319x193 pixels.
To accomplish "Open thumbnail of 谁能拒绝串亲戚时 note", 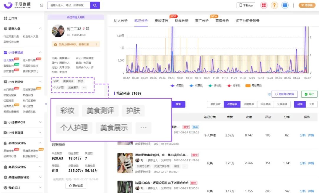I will (125, 163).
